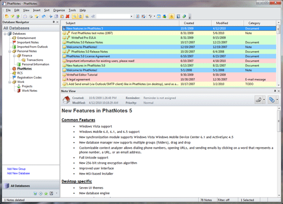The image size is (283, 204).
Task: Select the Entertainment database in tree
Action: click(26, 38)
